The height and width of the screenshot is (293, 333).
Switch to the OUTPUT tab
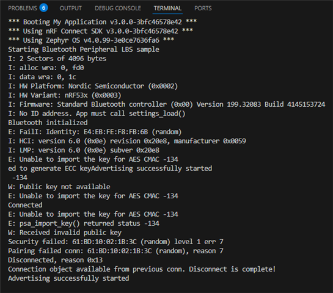[x=71, y=9]
